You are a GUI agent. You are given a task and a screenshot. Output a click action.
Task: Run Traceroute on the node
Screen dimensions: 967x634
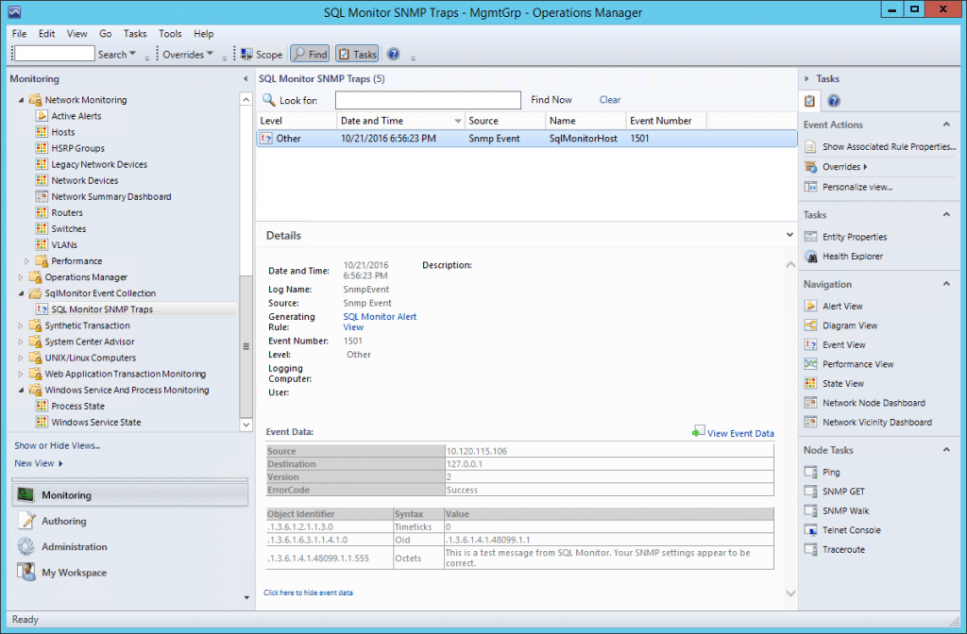pos(843,550)
